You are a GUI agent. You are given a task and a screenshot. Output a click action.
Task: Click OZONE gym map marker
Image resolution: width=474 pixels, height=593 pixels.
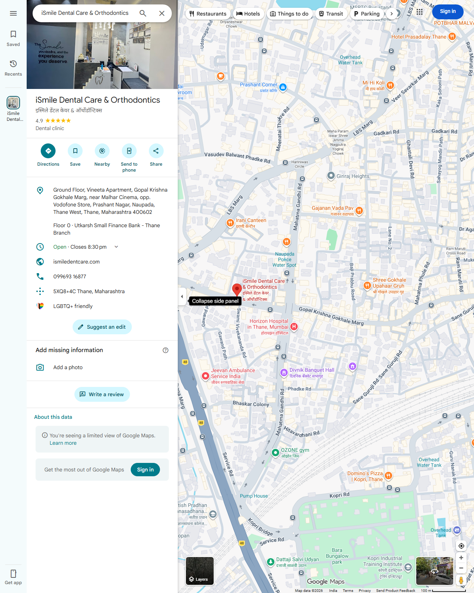(x=275, y=453)
